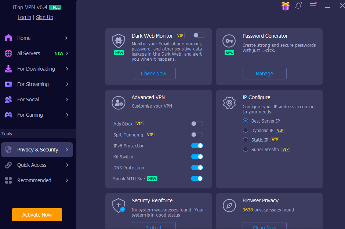Viewport: 345px width, 229px height.
Task: Click the Home house icon
Action: point(8,38)
